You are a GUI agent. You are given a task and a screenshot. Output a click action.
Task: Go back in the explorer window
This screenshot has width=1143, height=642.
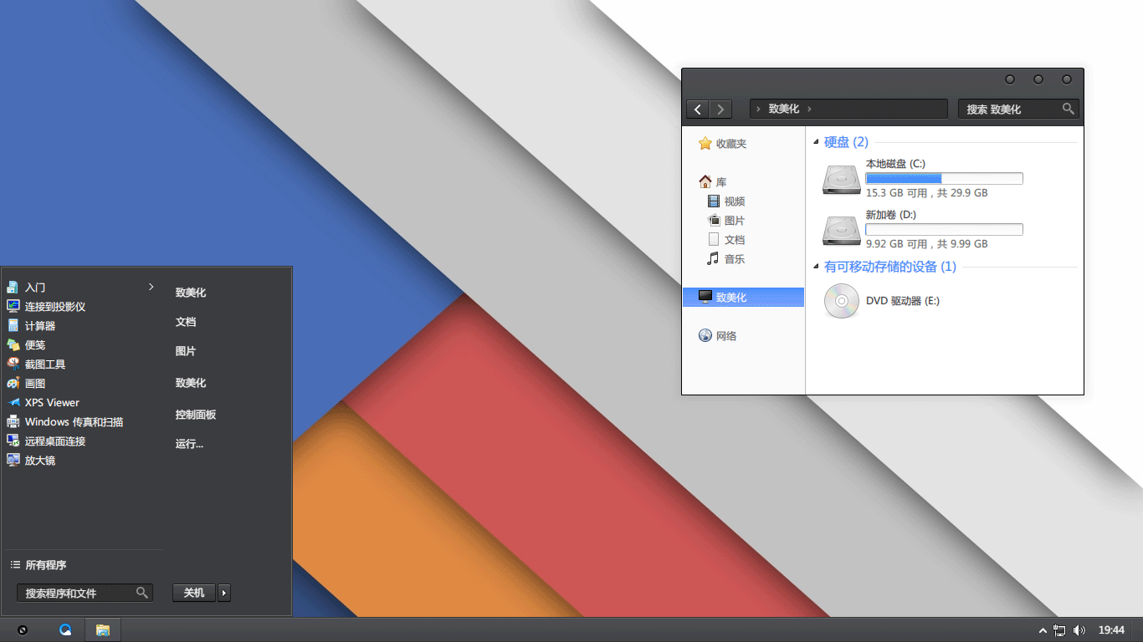click(x=698, y=110)
